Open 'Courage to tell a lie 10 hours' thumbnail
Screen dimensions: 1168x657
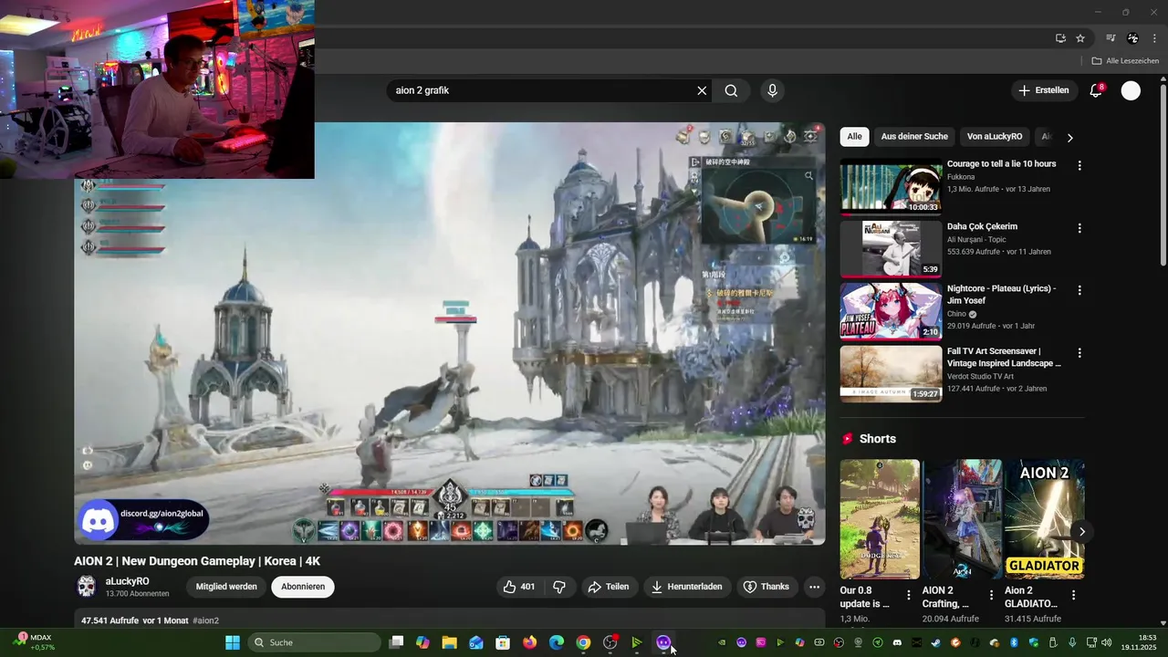(x=891, y=187)
